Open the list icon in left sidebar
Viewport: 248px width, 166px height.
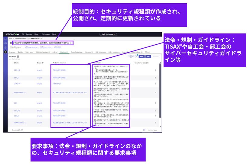5,52
